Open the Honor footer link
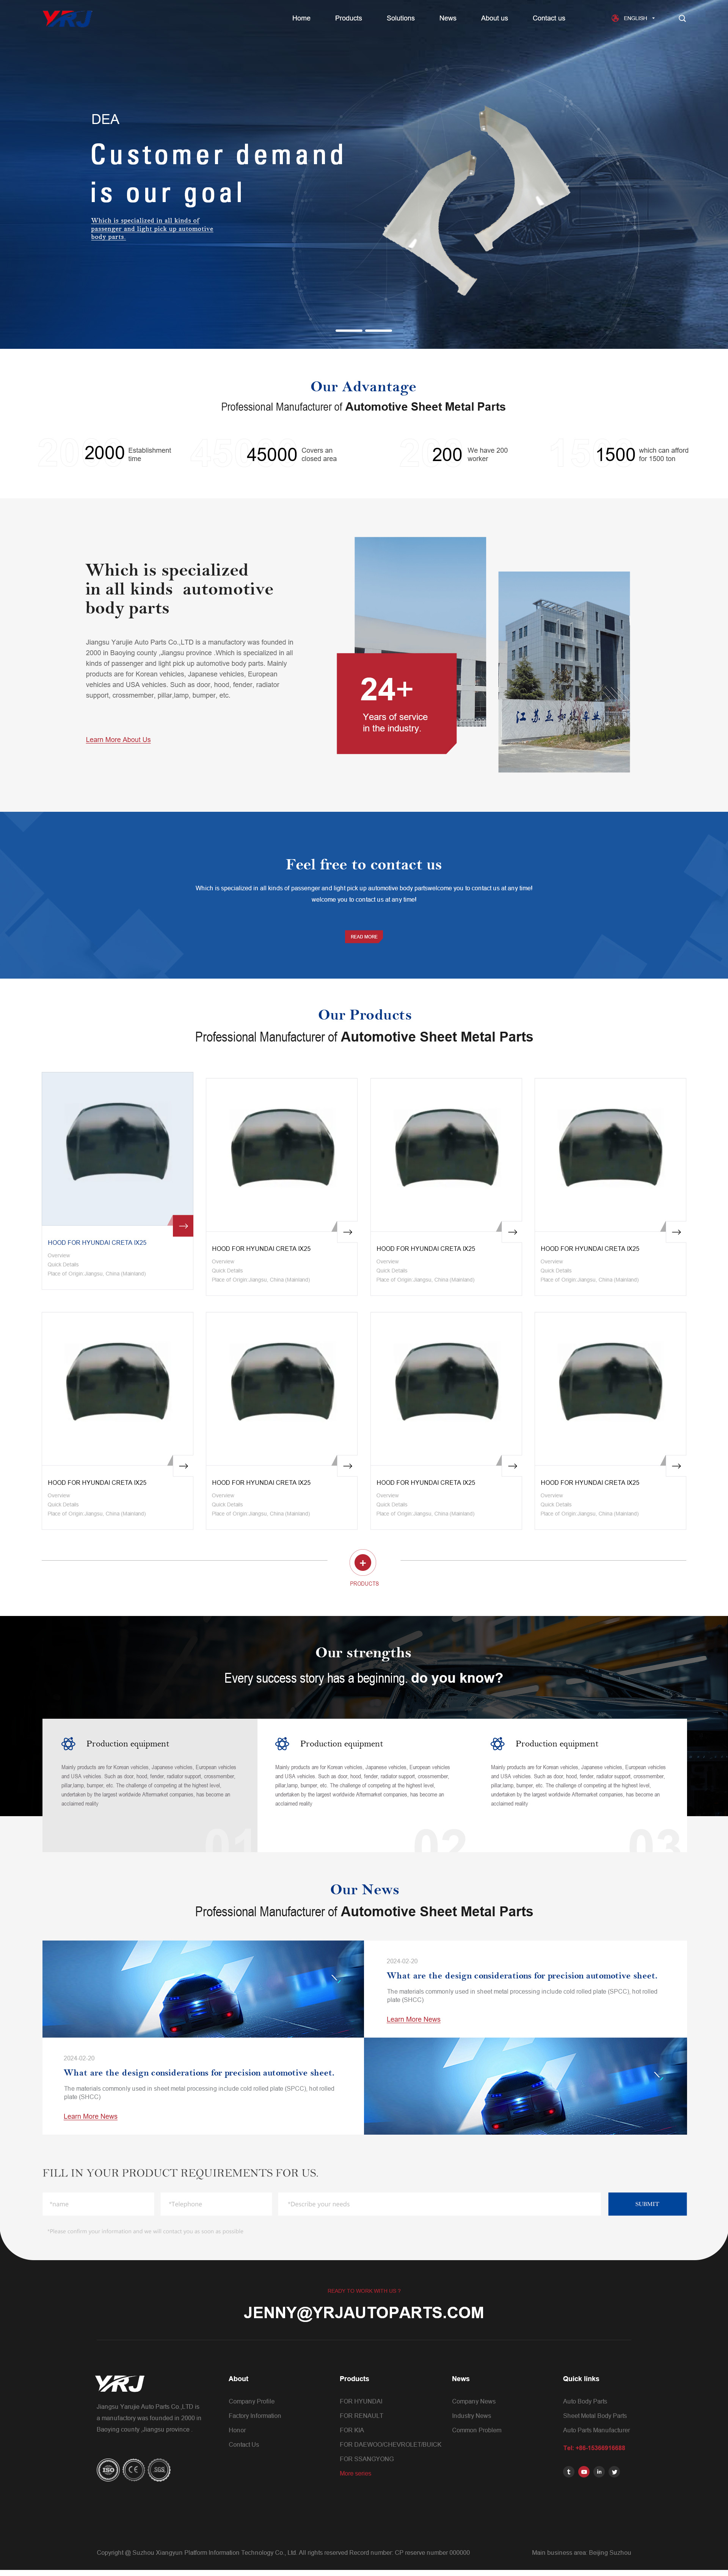 pos(237,2430)
